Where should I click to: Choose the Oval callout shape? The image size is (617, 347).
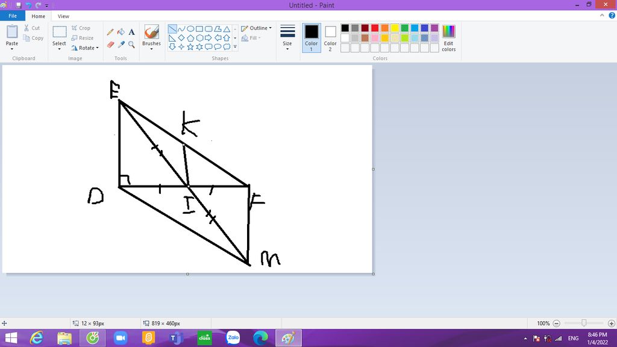pyautogui.click(x=218, y=47)
